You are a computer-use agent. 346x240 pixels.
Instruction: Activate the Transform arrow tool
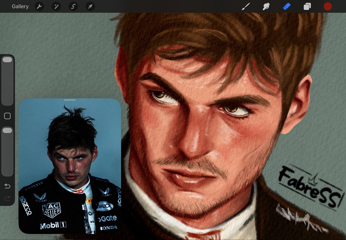click(90, 6)
